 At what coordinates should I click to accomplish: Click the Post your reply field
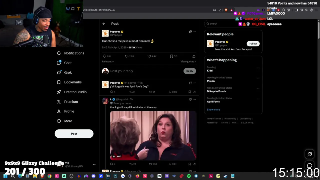[x=146, y=71]
